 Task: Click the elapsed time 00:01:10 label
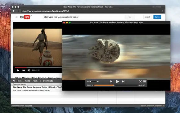(90, 85)
